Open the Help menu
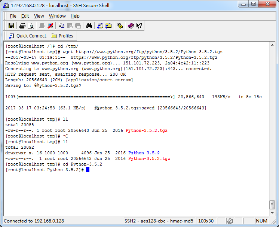Screen dimensions: 279x227 pos(75,16)
